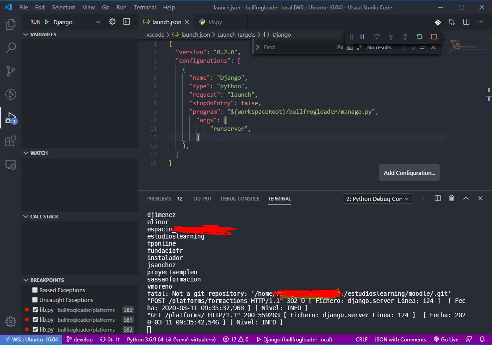
Task: Open Manage gear in activity bar
Action: click(11, 321)
